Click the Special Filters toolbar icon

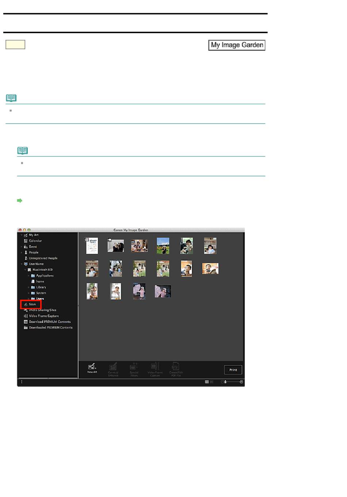(x=134, y=366)
